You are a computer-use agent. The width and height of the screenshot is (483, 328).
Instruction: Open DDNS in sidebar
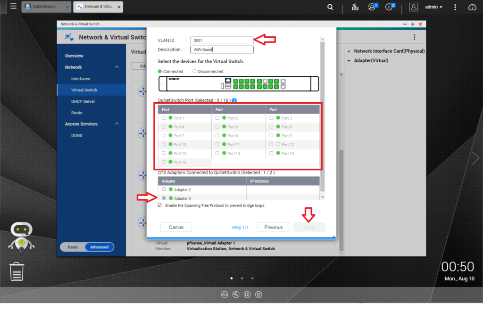pyautogui.click(x=77, y=135)
